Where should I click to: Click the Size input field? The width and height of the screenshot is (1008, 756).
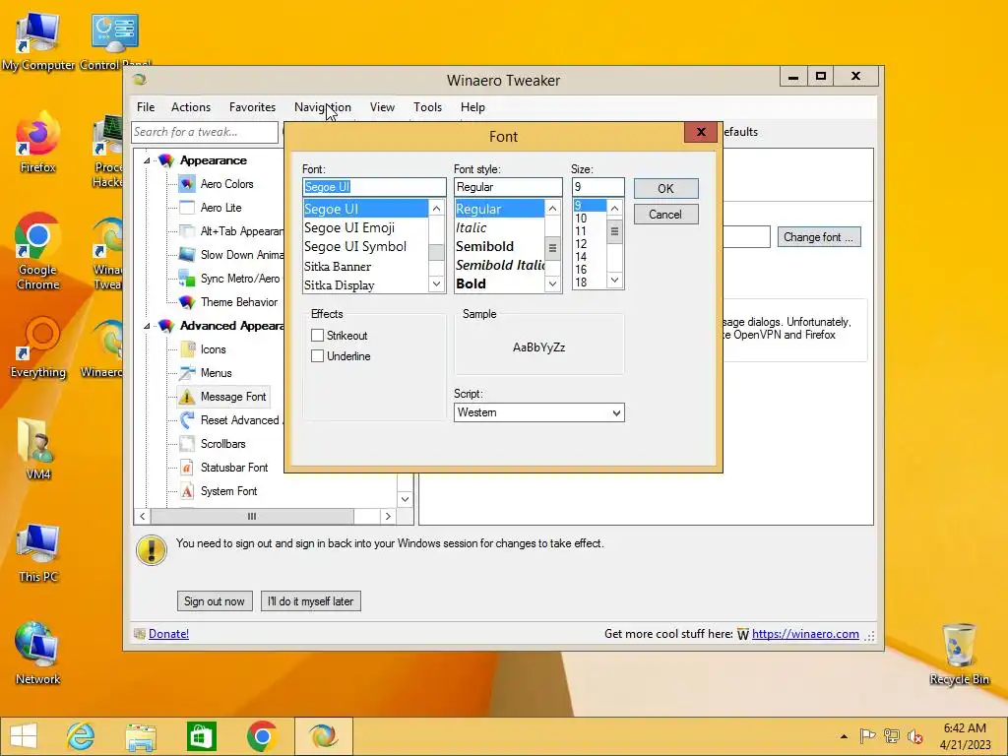pos(598,187)
